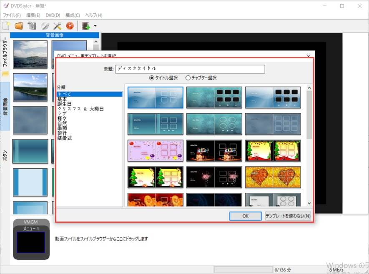This screenshot has width=369, height=274.
Task: Open the DVD(D) menu
Action: point(52,15)
